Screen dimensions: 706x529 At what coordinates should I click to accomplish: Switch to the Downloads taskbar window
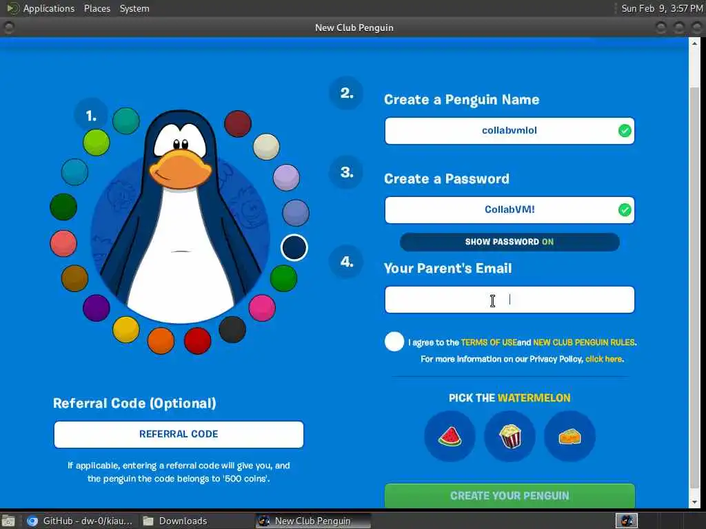coord(176,521)
